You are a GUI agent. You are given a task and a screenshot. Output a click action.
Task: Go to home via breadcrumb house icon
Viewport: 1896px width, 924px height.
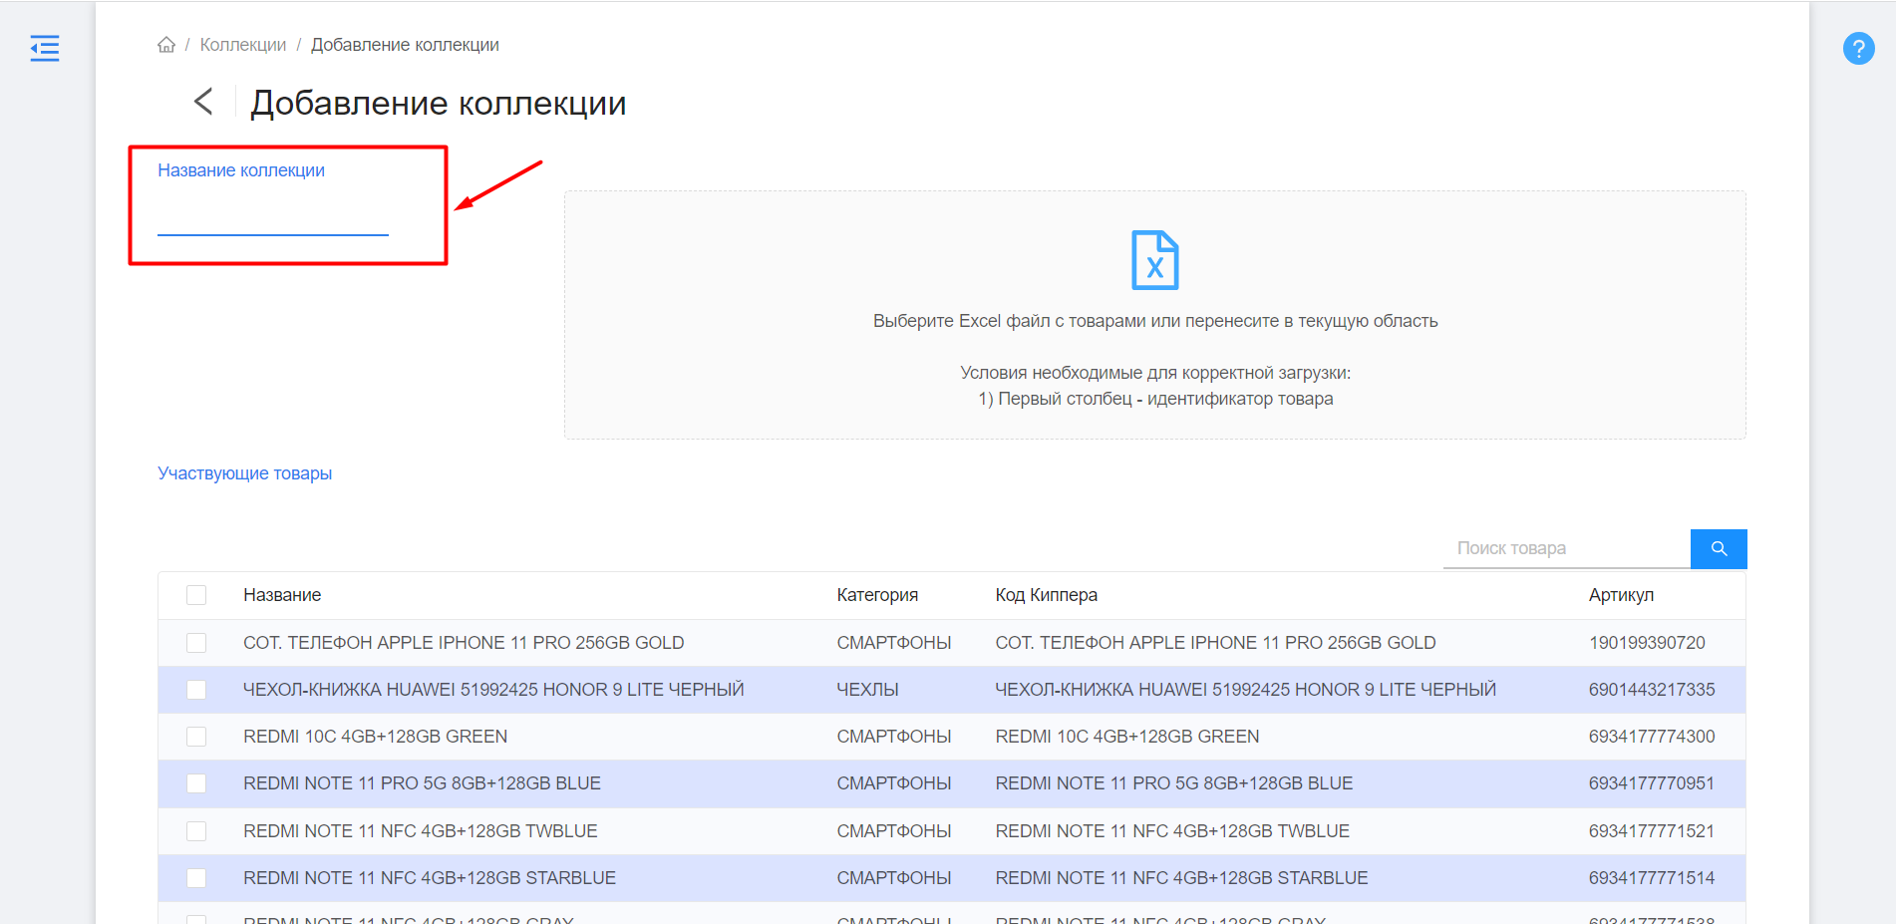[166, 45]
